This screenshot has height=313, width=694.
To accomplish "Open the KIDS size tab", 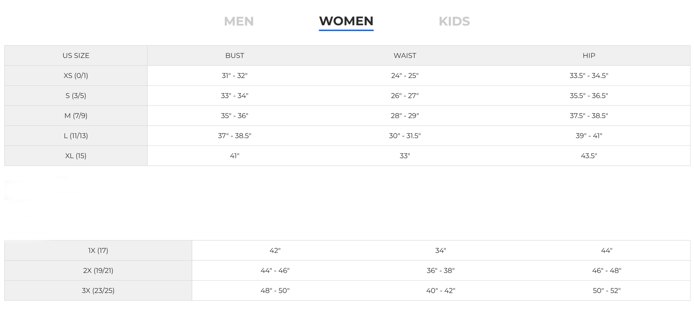I will coord(454,21).
